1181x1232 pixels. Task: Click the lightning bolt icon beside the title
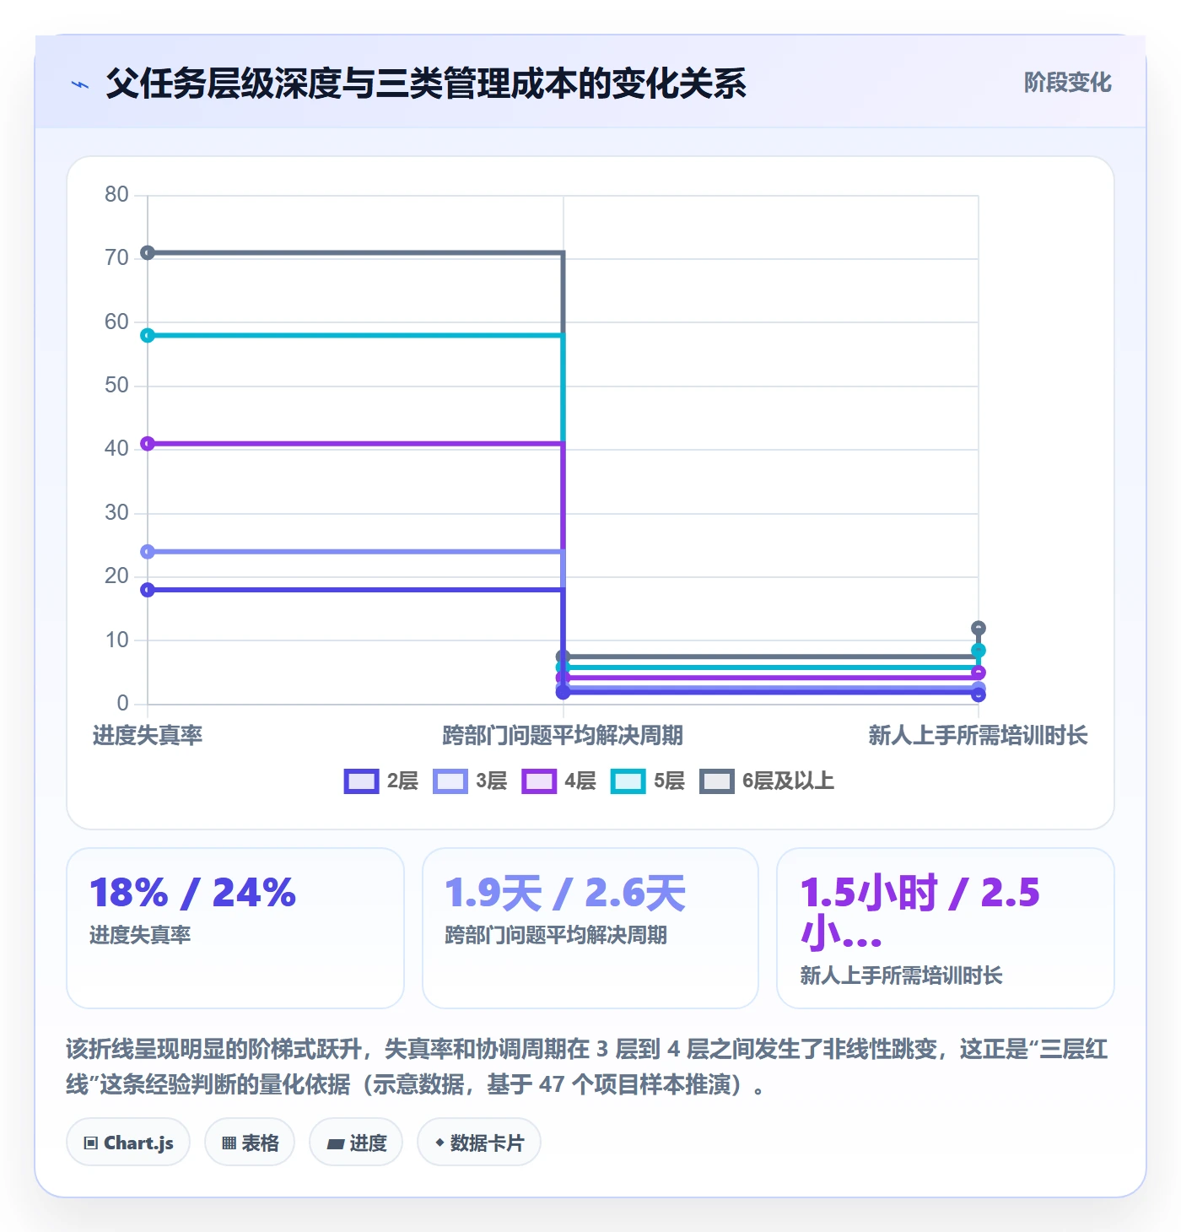[80, 84]
